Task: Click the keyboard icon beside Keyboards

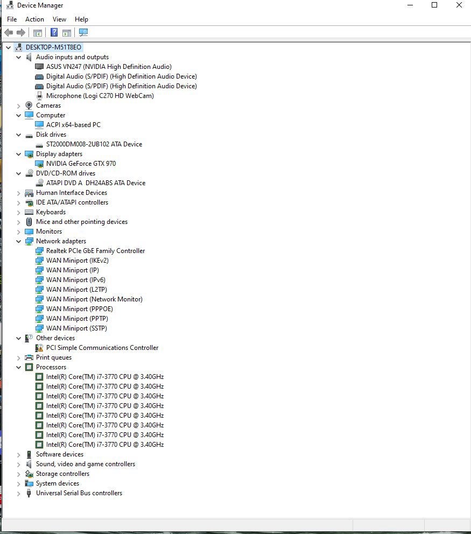Action: 29,212
